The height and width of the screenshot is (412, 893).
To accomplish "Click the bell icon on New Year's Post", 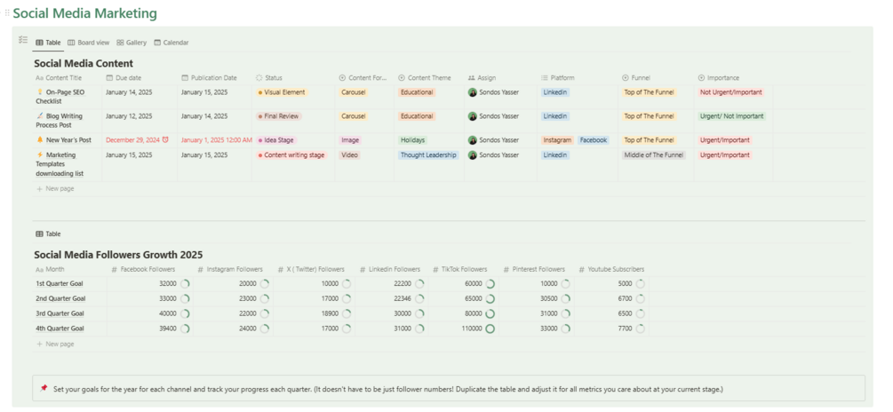I will coord(40,140).
